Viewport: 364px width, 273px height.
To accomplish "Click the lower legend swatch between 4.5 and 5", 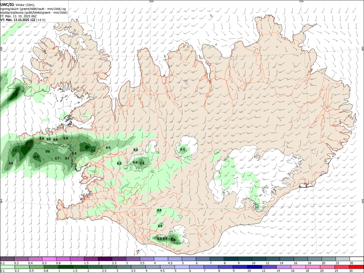I will pyautogui.click(x=168, y=267).
